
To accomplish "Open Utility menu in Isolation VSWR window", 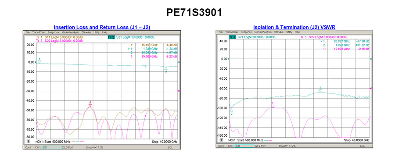I will [290, 32].
